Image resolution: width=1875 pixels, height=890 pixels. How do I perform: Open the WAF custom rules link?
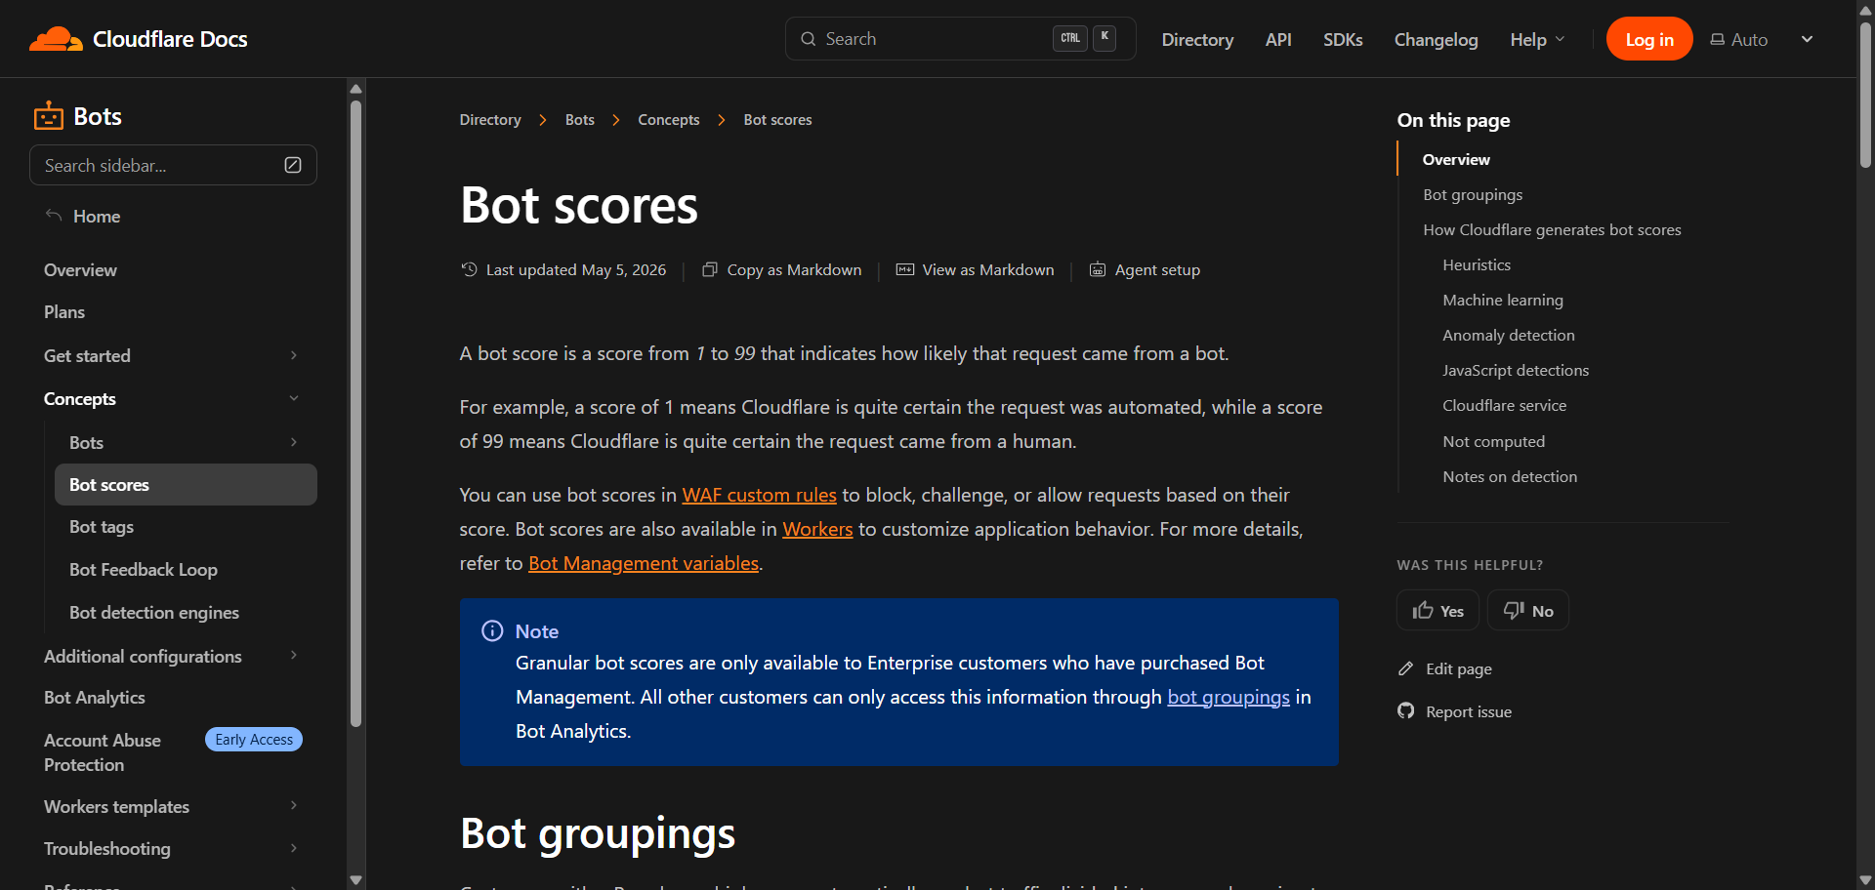(x=759, y=495)
